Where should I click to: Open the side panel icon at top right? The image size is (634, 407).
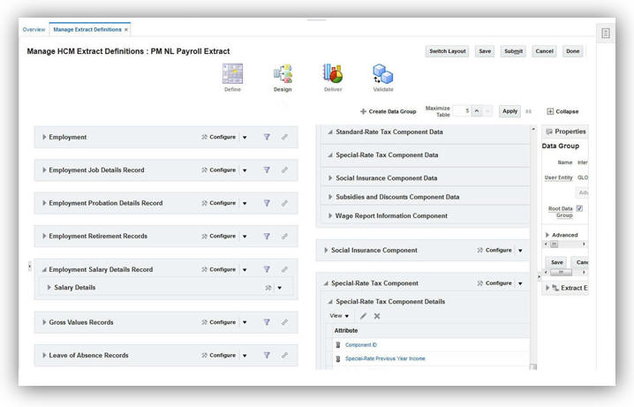point(605,34)
